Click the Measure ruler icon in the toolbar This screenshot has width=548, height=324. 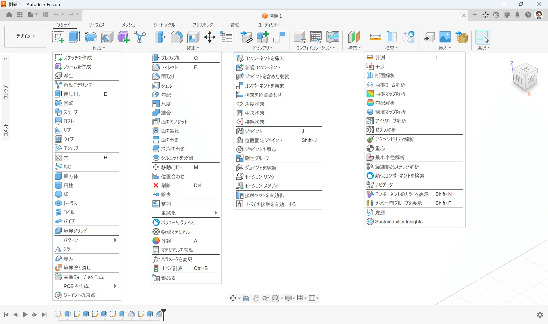(375, 37)
